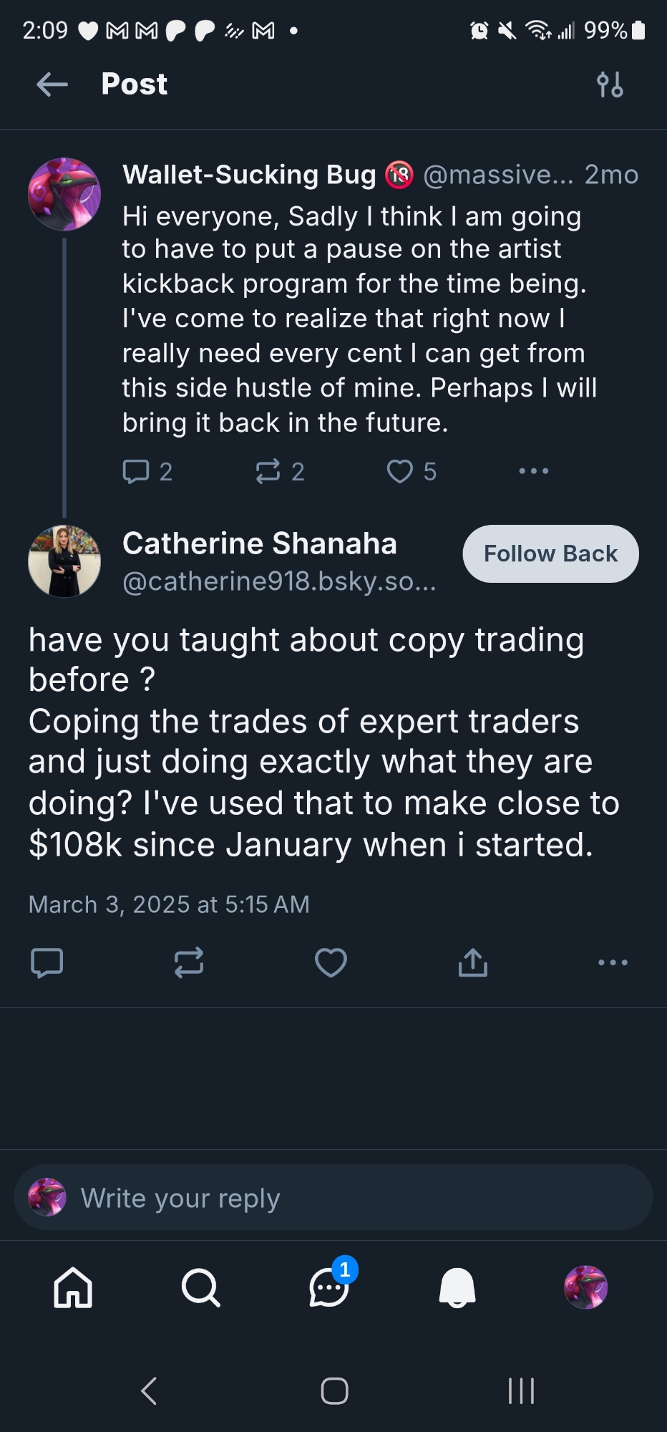Open more options on Wallet-Sucking Bug post
Image resolution: width=667 pixels, height=1432 pixels.
[534, 471]
